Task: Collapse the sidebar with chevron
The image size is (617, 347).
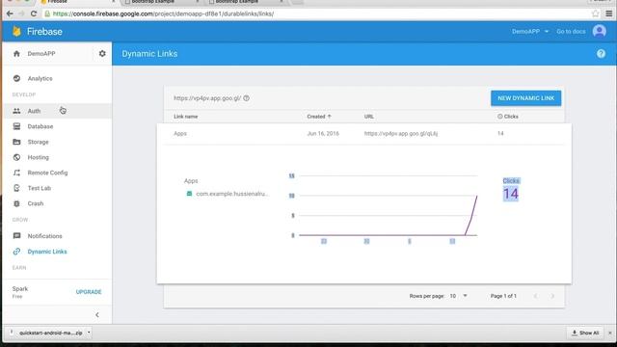Action: [97, 315]
